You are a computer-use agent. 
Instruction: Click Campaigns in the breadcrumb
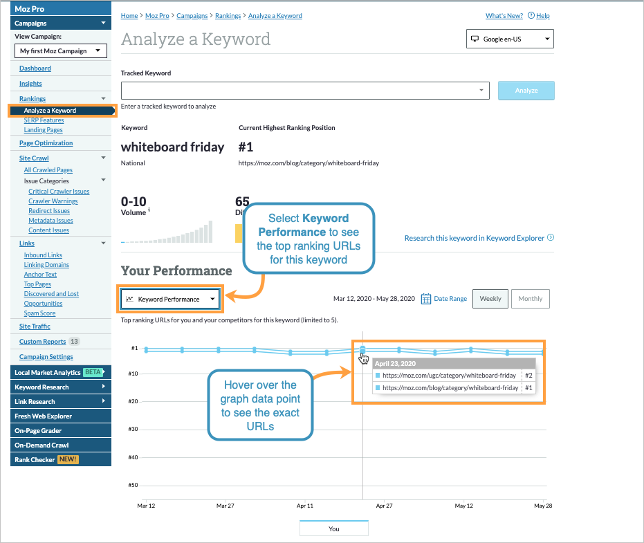192,16
